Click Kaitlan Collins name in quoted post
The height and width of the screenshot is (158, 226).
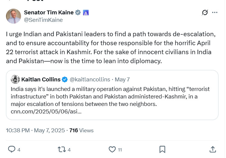pyautogui.click(x=41, y=79)
